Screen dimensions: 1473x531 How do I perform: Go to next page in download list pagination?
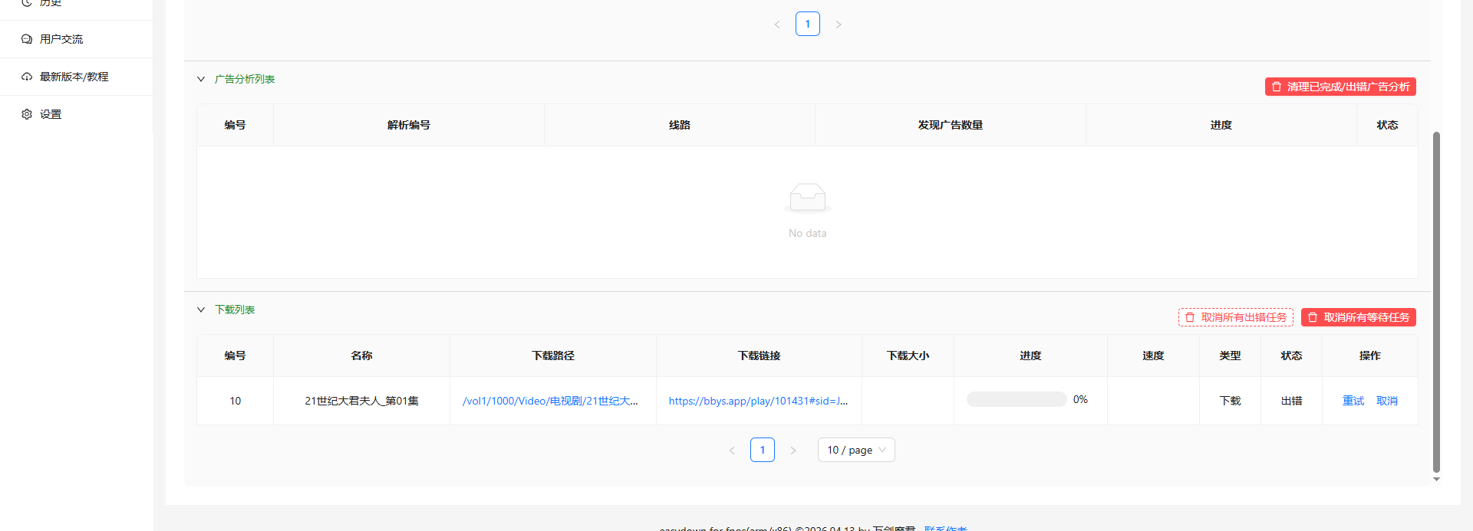point(793,450)
